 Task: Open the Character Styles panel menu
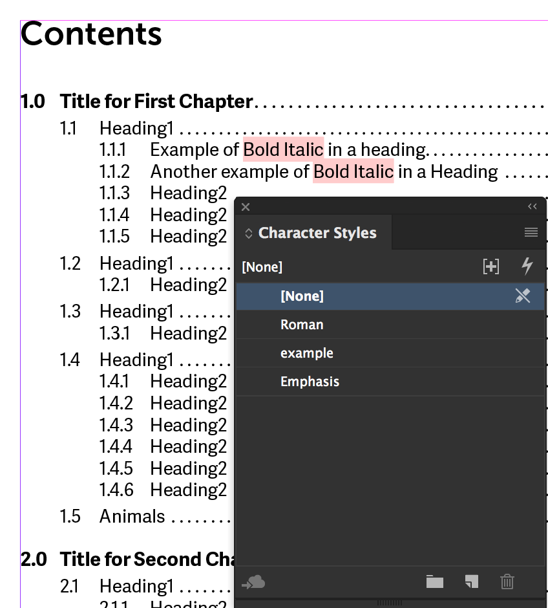(x=531, y=233)
